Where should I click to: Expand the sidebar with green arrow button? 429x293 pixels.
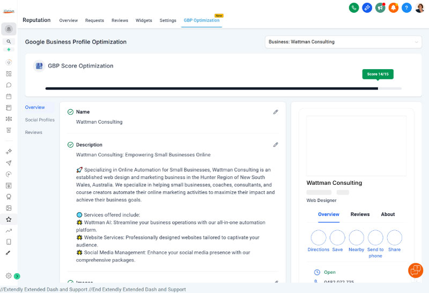pos(17,276)
